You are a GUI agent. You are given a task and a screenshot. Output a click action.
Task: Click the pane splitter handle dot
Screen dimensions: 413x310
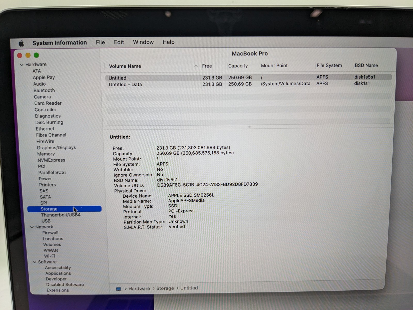(249, 127)
